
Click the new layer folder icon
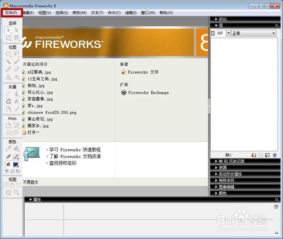click(x=253, y=155)
